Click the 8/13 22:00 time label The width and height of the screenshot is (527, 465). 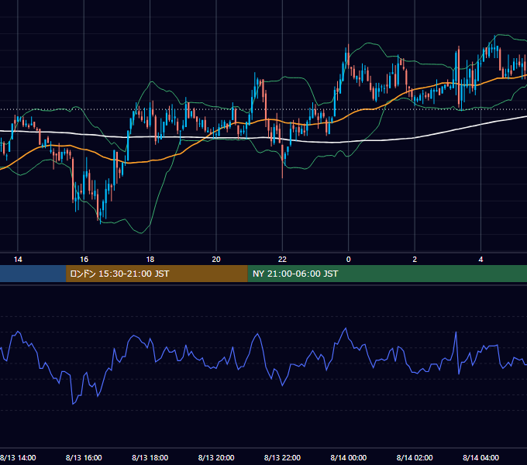coord(282,457)
